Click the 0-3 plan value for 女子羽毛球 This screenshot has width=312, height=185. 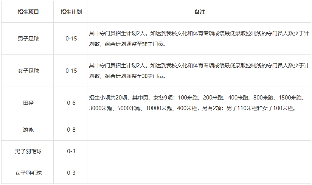click(71, 173)
